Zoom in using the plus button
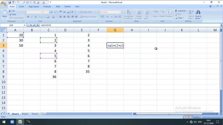This screenshot has width=223, height=125. (221, 117)
